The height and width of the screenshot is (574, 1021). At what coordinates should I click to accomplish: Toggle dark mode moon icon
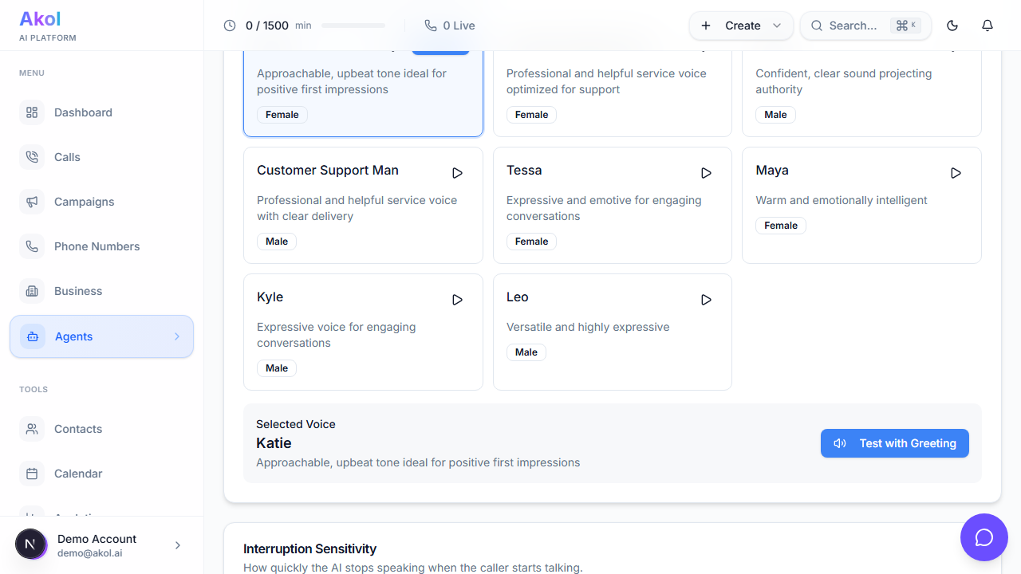tap(952, 26)
